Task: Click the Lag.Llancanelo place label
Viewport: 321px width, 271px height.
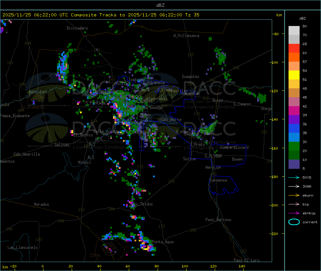Action: point(22,247)
